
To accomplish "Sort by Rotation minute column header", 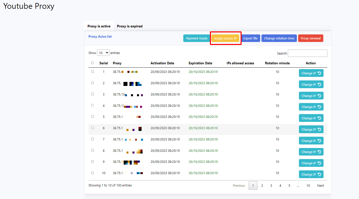I will coord(277,63).
